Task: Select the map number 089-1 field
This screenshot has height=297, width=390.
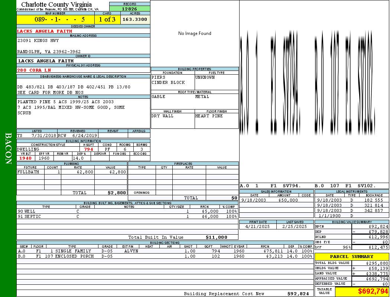Action: pyautogui.click(x=55, y=19)
